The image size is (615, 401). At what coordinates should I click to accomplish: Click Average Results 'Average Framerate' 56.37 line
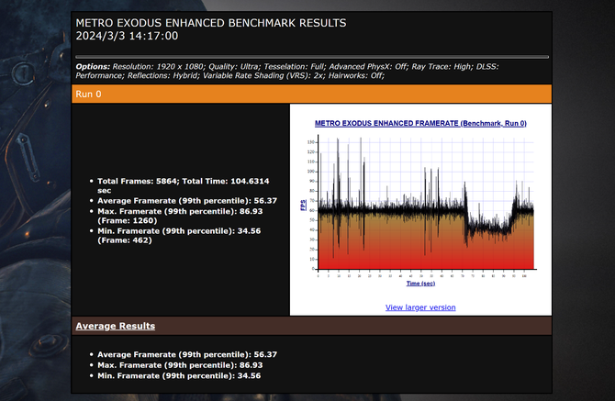(187, 354)
